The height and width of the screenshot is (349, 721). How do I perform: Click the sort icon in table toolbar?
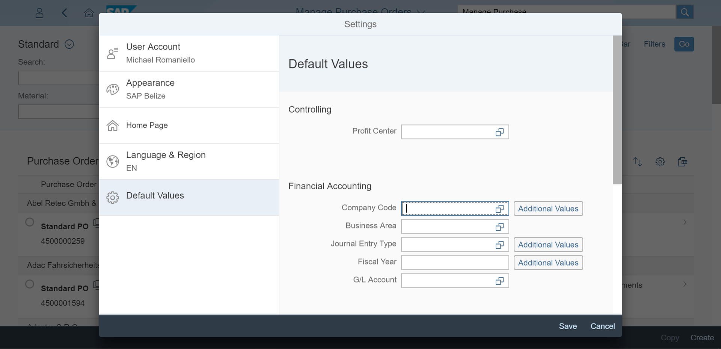tap(638, 162)
